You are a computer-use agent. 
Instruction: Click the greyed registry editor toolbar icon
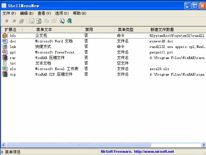click(x=22, y=21)
